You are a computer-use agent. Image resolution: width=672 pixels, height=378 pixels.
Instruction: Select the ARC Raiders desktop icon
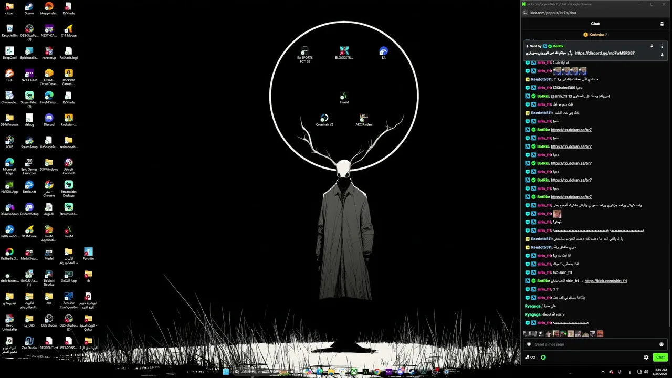pyautogui.click(x=364, y=120)
